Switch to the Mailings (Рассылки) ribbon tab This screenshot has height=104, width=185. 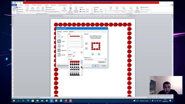[x=53, y=5]
